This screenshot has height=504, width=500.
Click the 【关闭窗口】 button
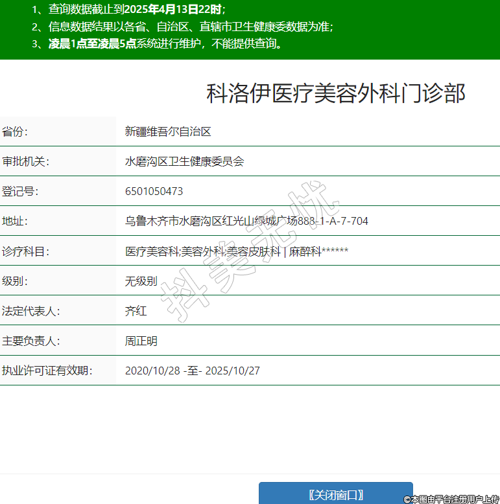pos(335,494)
